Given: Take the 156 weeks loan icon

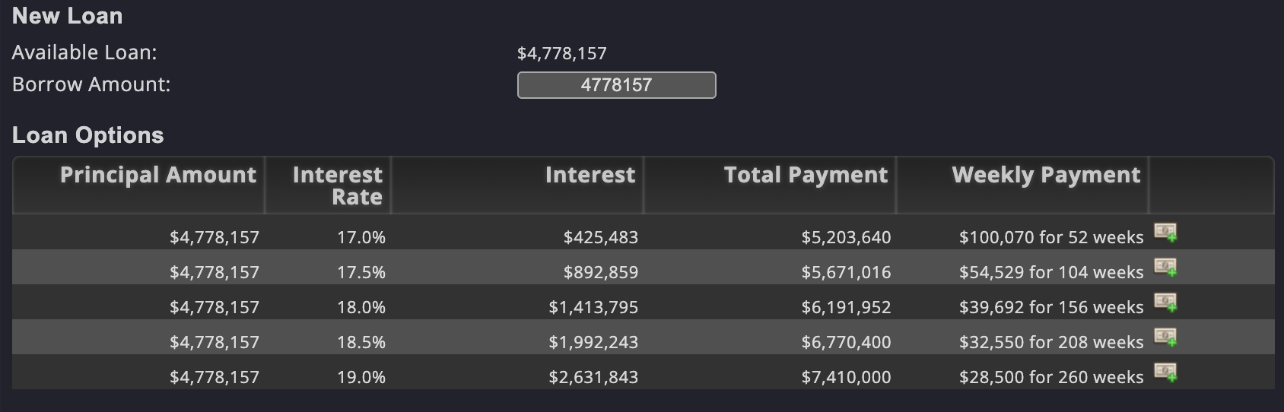Looking at the screenshot, I should 1165,303.
